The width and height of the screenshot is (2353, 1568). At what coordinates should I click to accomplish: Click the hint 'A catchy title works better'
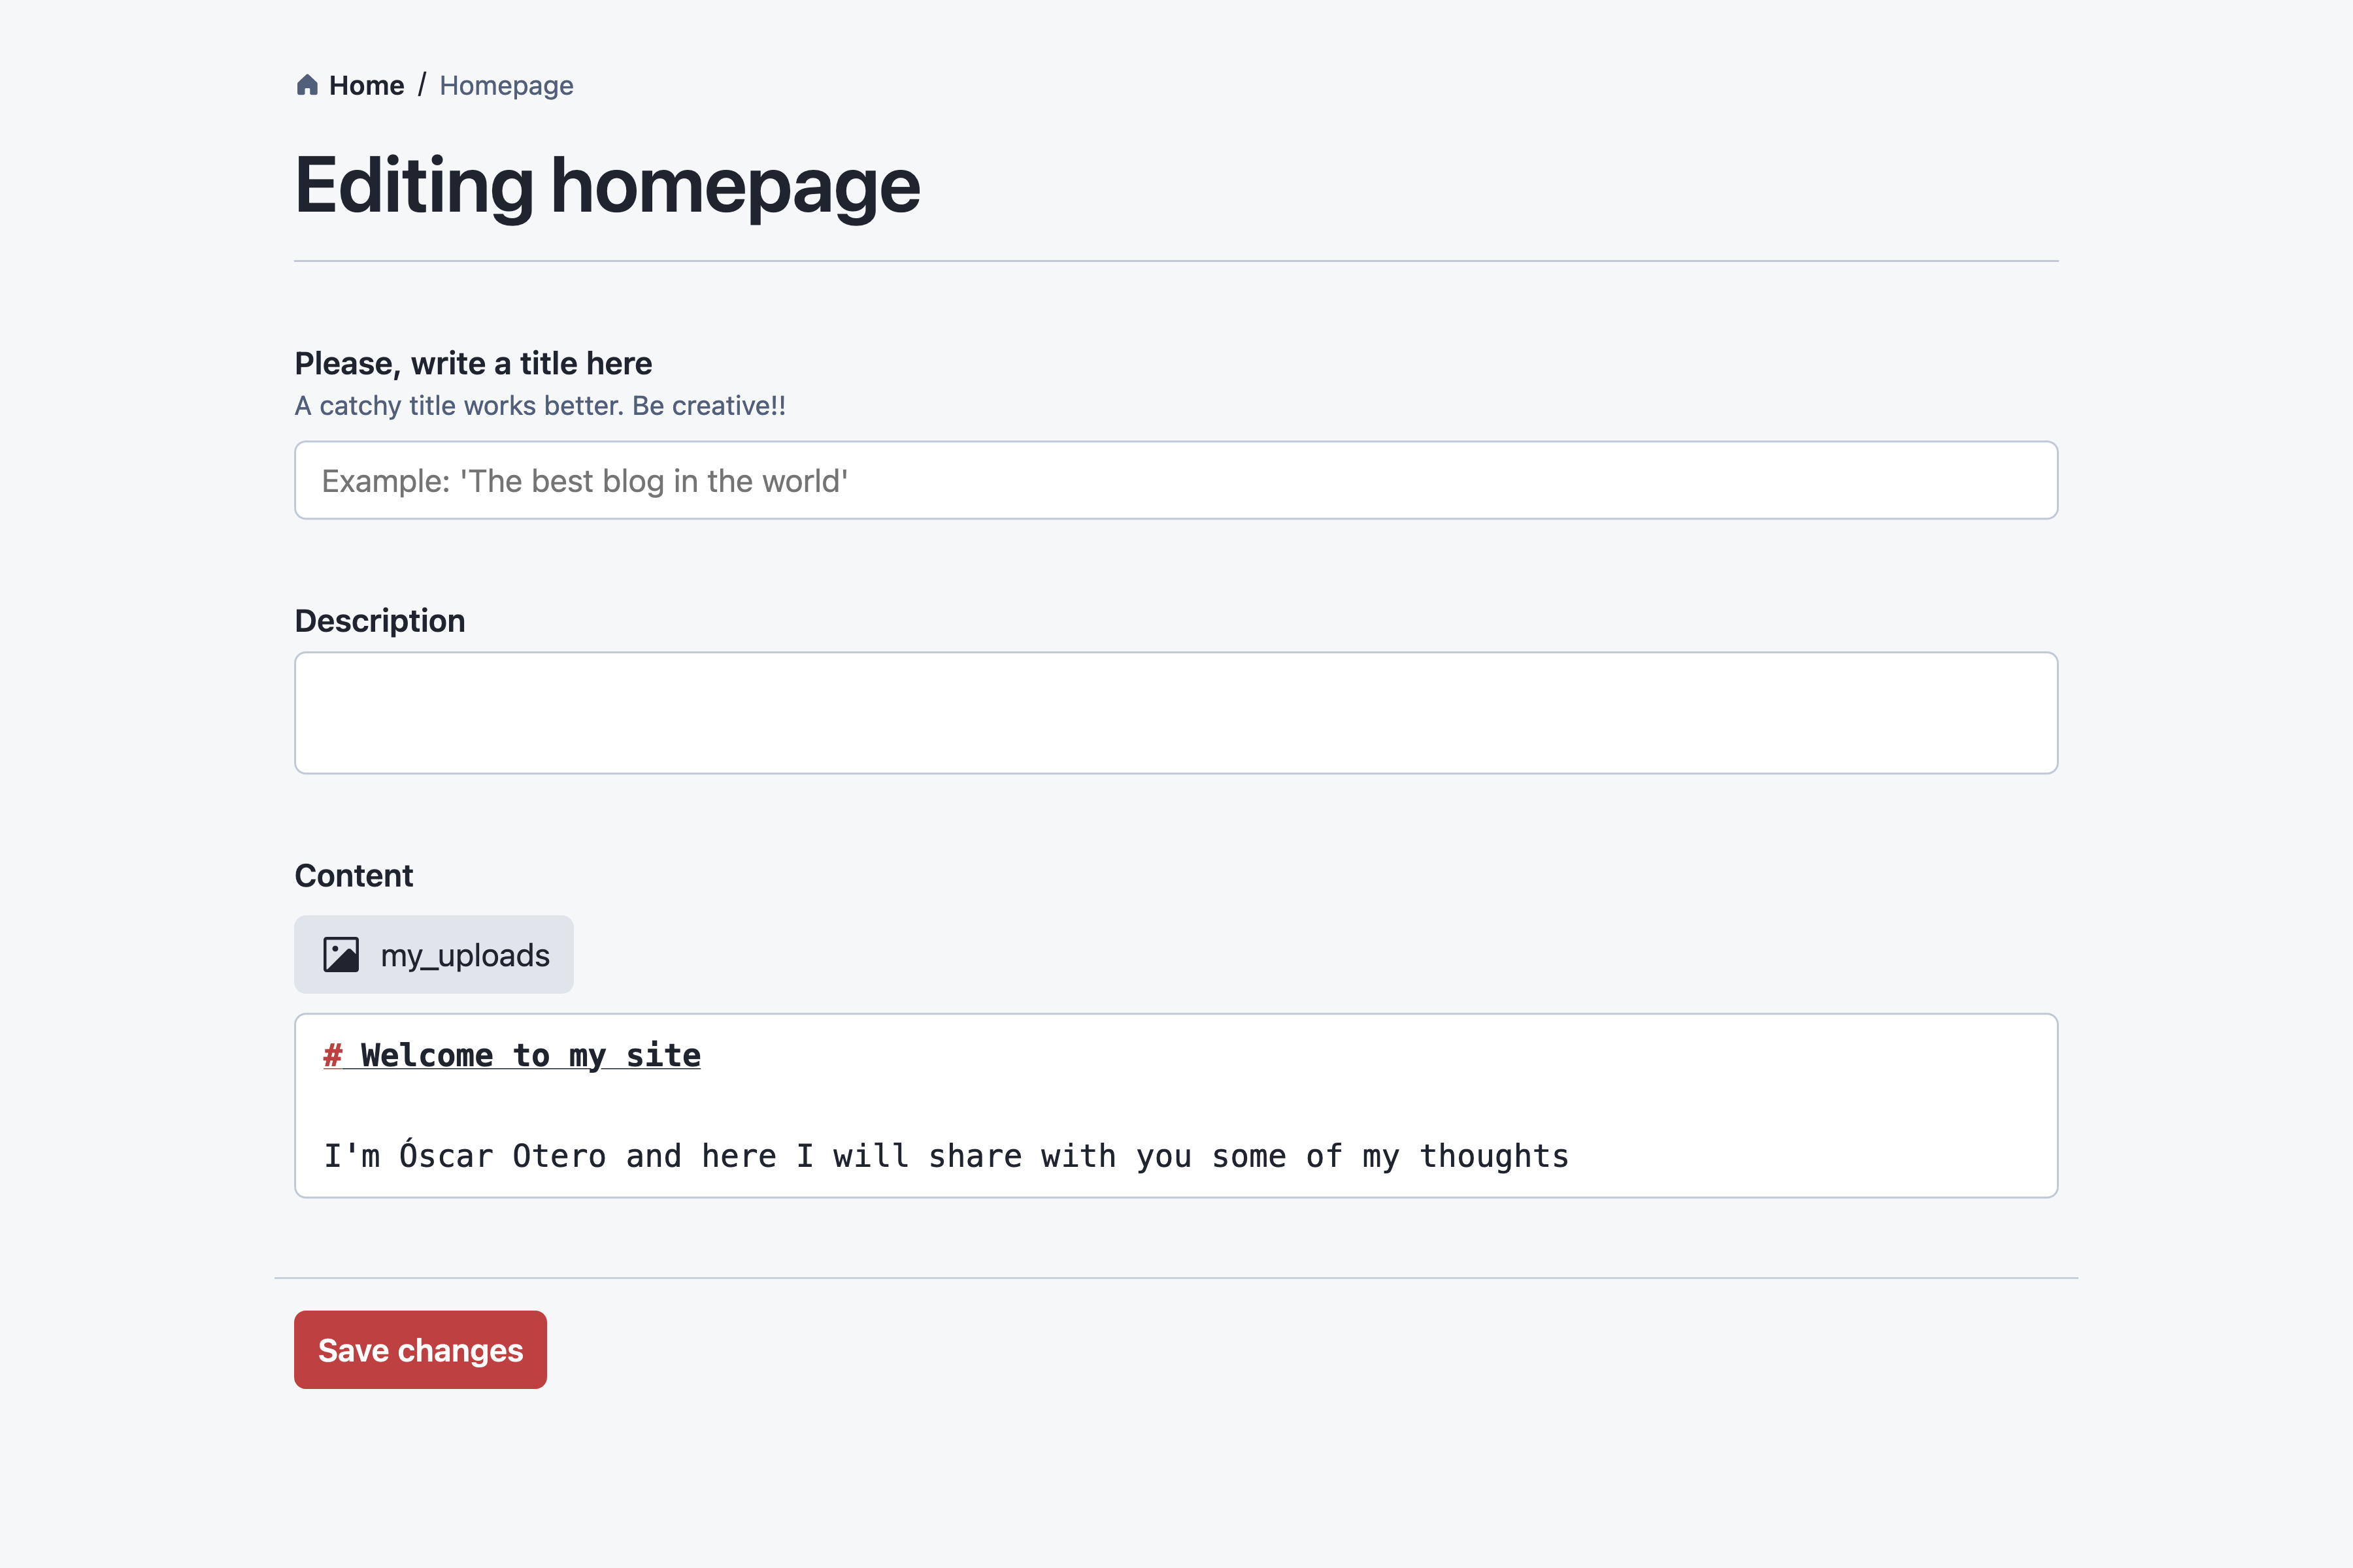(x=541, y=406)
